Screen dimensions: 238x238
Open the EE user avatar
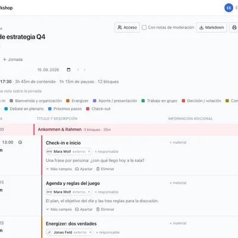(x=228, y=8)
